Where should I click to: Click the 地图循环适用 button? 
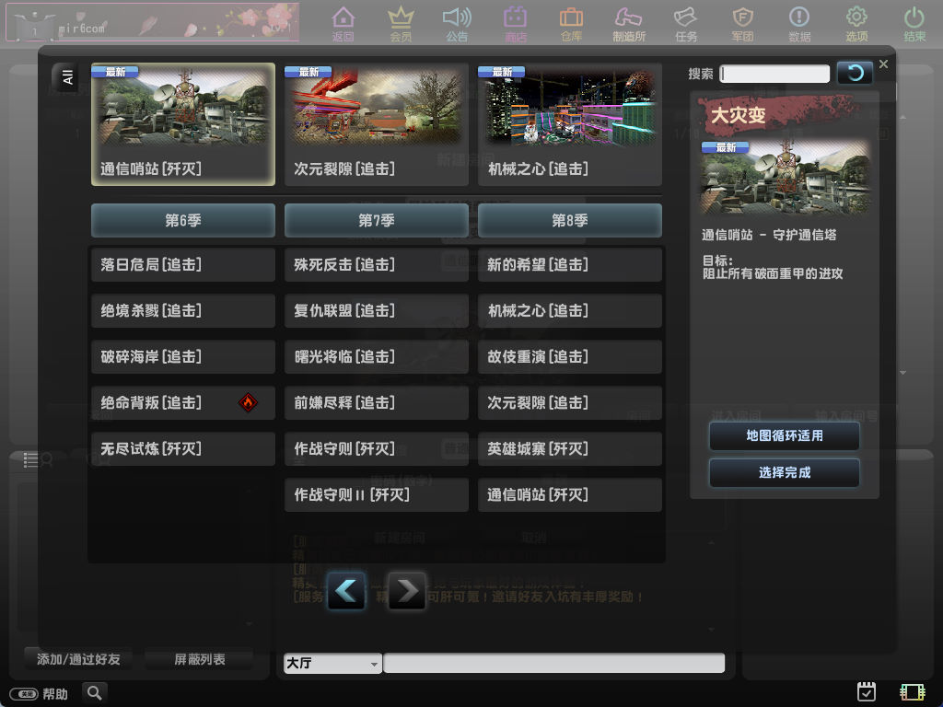point(785,435)
